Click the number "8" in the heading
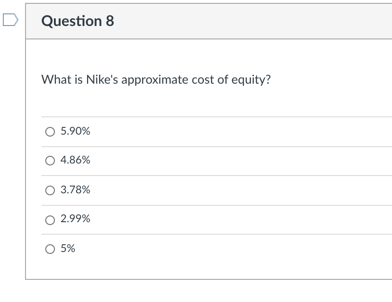392x302 pixels. [110, 21]
